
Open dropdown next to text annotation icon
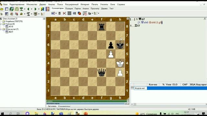tap(56, 13)
